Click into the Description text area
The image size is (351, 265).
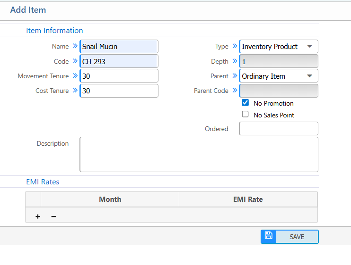point(199,155)
